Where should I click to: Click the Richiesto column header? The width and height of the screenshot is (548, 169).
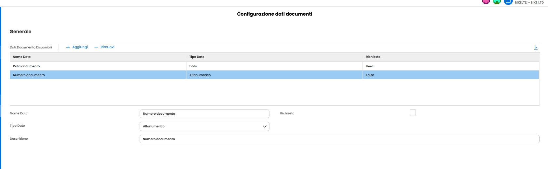coord(373,57)
